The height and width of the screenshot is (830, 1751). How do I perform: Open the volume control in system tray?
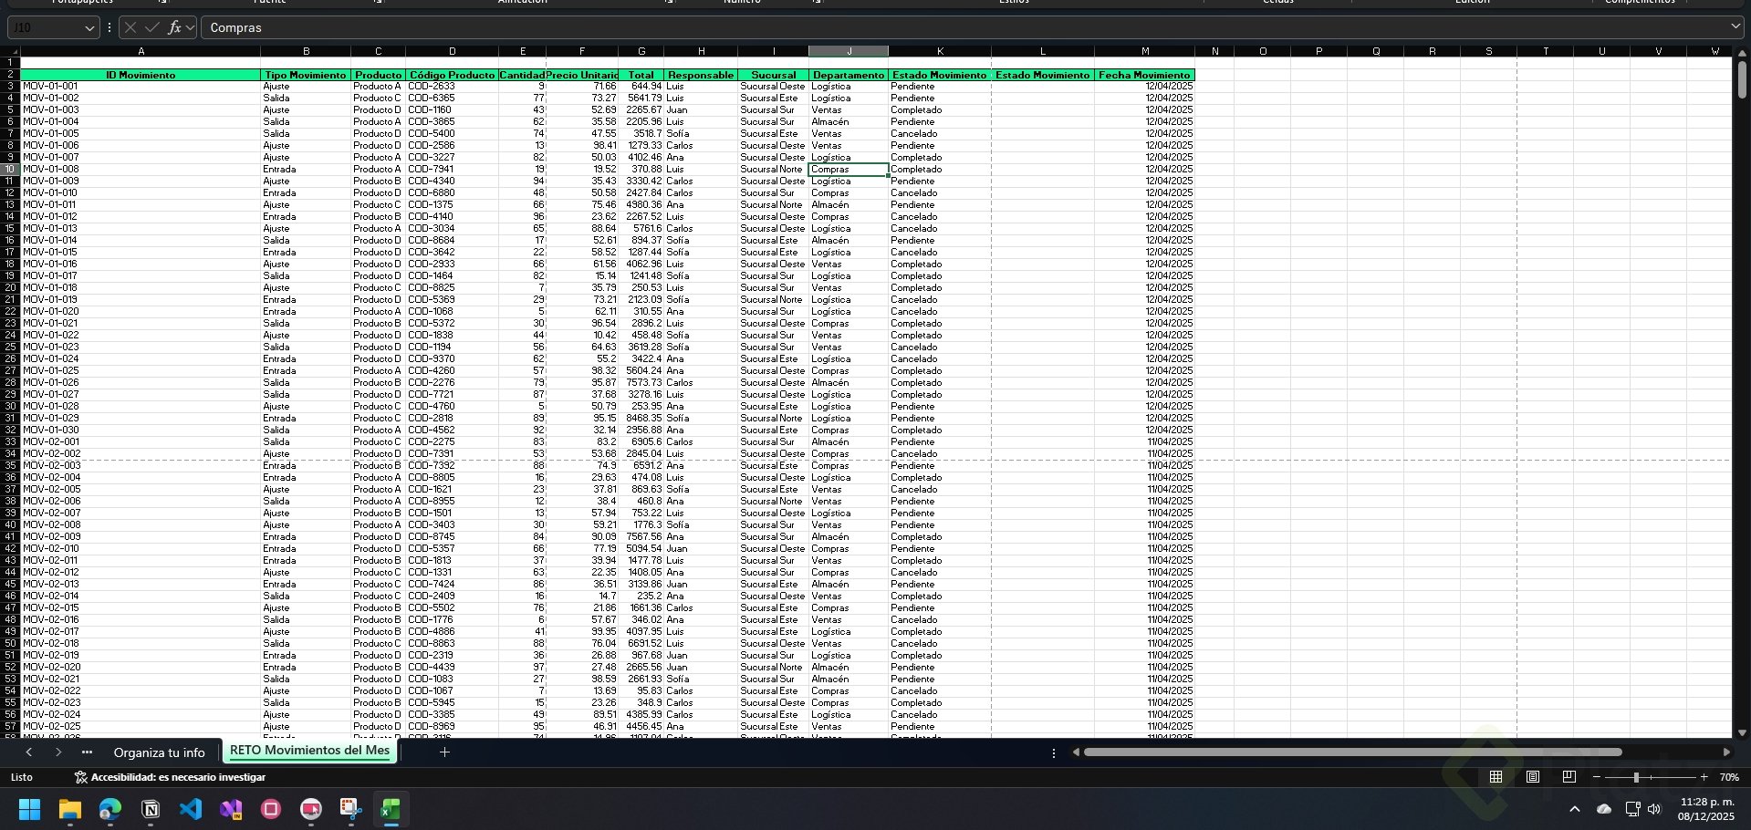tap(1654, 809)
